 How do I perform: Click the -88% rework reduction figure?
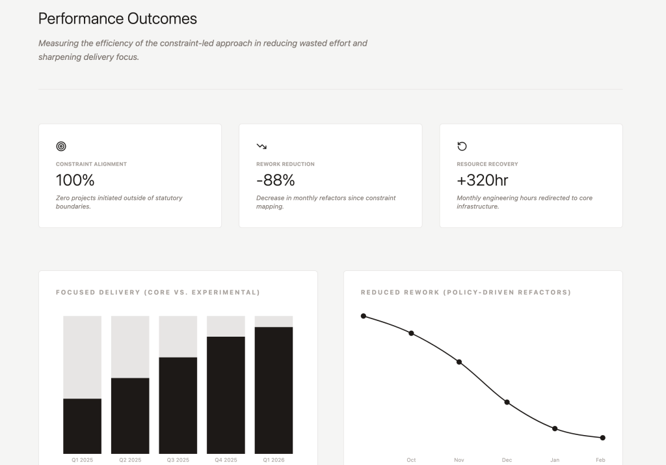click(x=276, y=180)
